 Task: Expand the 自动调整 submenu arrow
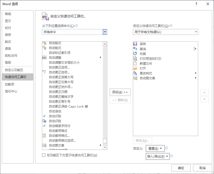click(101, 57)
